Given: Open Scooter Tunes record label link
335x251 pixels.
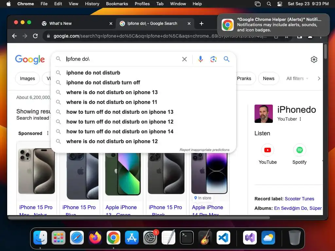Looking at the screenshot, I should click(299, 199).
